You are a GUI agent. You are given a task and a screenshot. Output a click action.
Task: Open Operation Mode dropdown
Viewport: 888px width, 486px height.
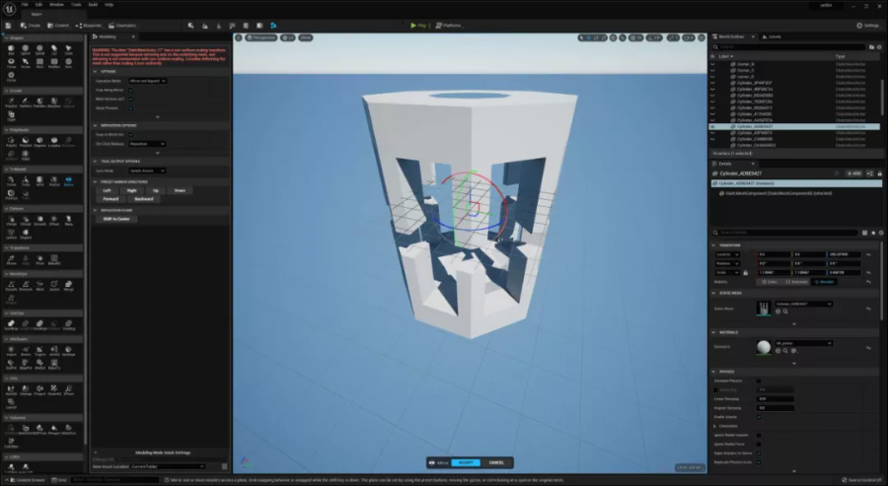tap(147, 81)
